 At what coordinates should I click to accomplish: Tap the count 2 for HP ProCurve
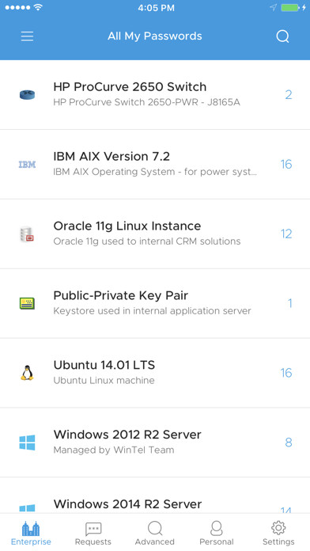(x=289, y=94)
